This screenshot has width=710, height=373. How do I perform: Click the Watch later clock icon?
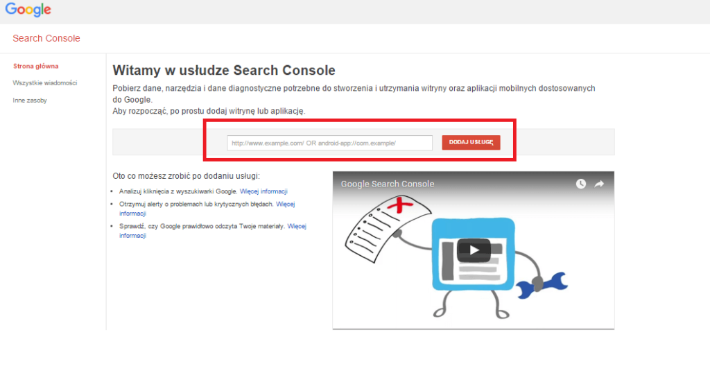[581, 184]
